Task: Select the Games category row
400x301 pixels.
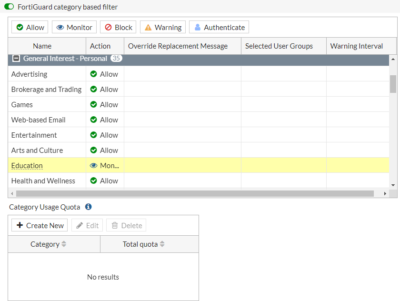Action: 199,105
